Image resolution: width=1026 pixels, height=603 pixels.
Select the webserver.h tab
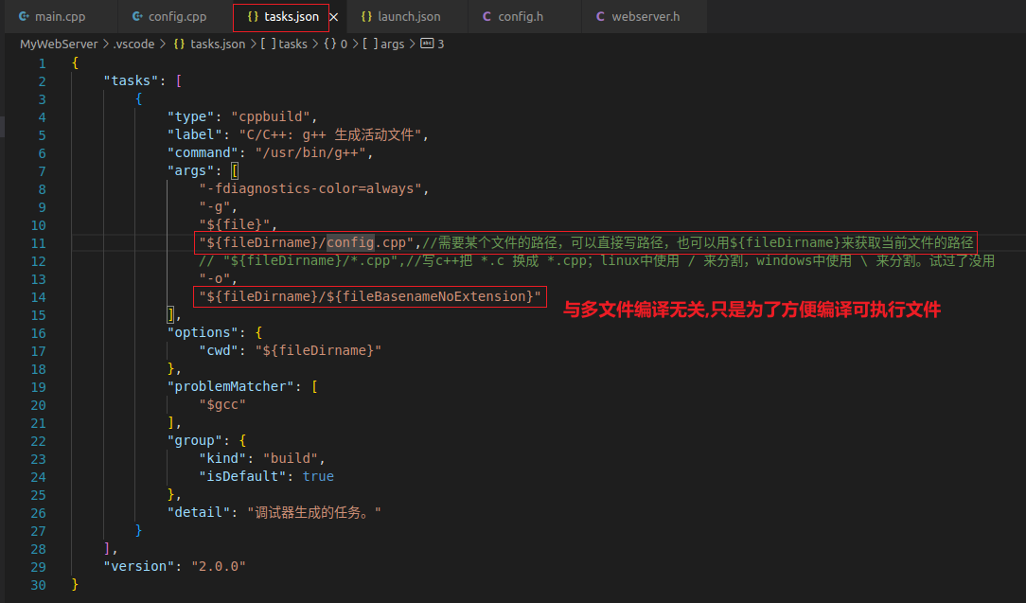point(645,17)
